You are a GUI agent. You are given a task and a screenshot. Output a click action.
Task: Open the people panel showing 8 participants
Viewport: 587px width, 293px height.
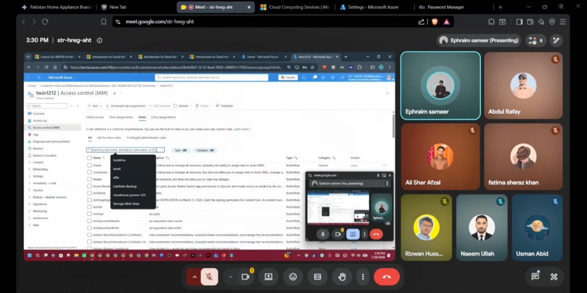tap(536, 40)
